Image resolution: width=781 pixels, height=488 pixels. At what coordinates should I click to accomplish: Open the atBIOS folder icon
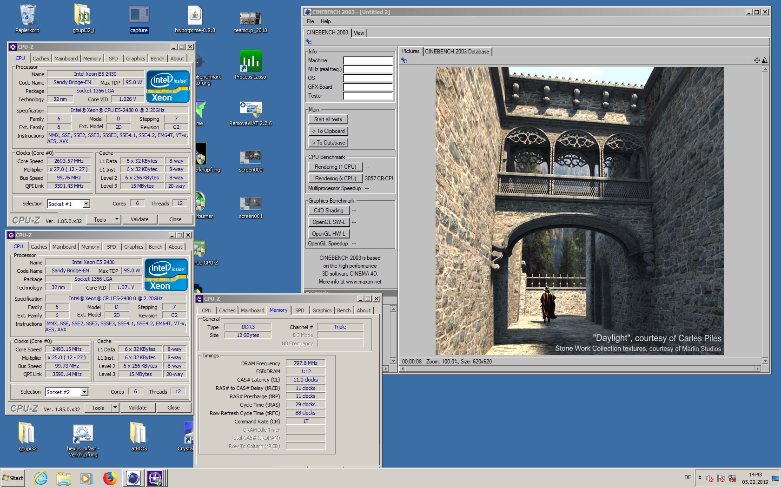pos(139,437)
